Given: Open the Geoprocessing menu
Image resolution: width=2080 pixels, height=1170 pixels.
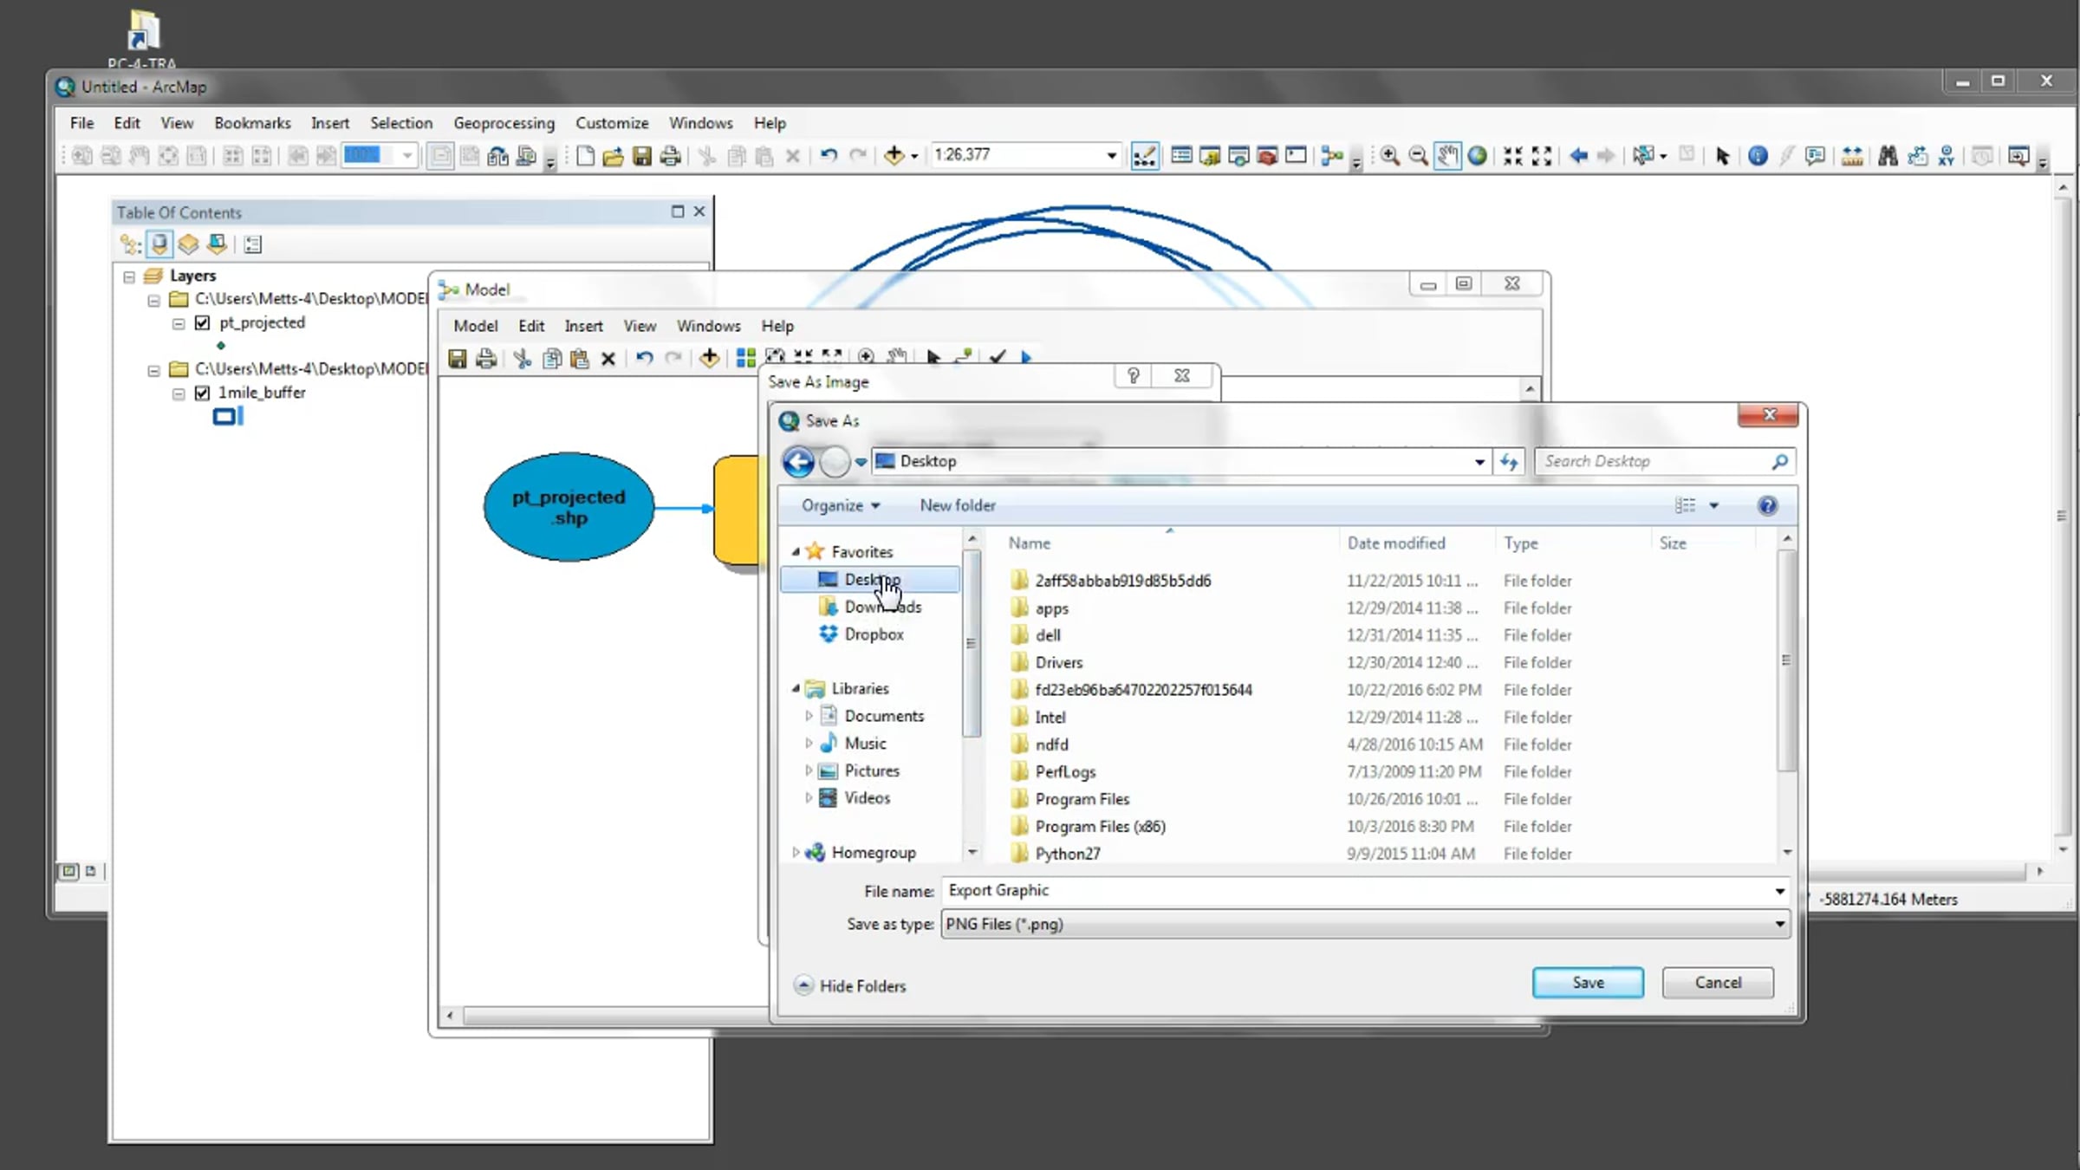Looking at the screenshot, I should [x=504, y=123].
